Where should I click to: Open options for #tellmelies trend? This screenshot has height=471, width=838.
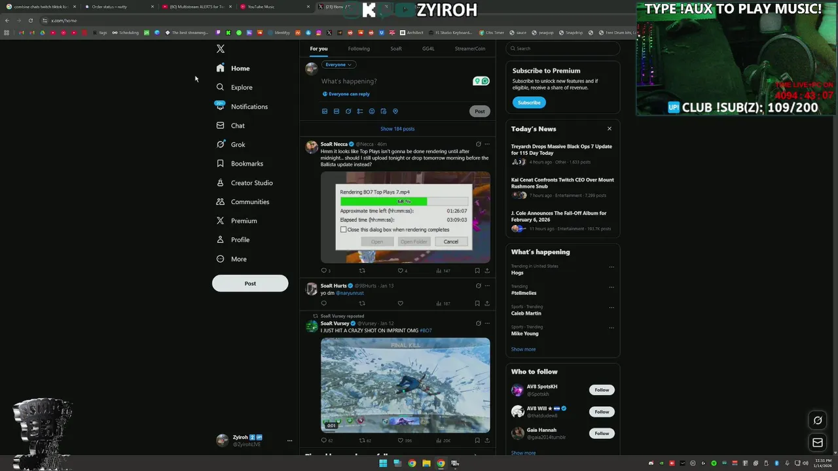(611, 287)
